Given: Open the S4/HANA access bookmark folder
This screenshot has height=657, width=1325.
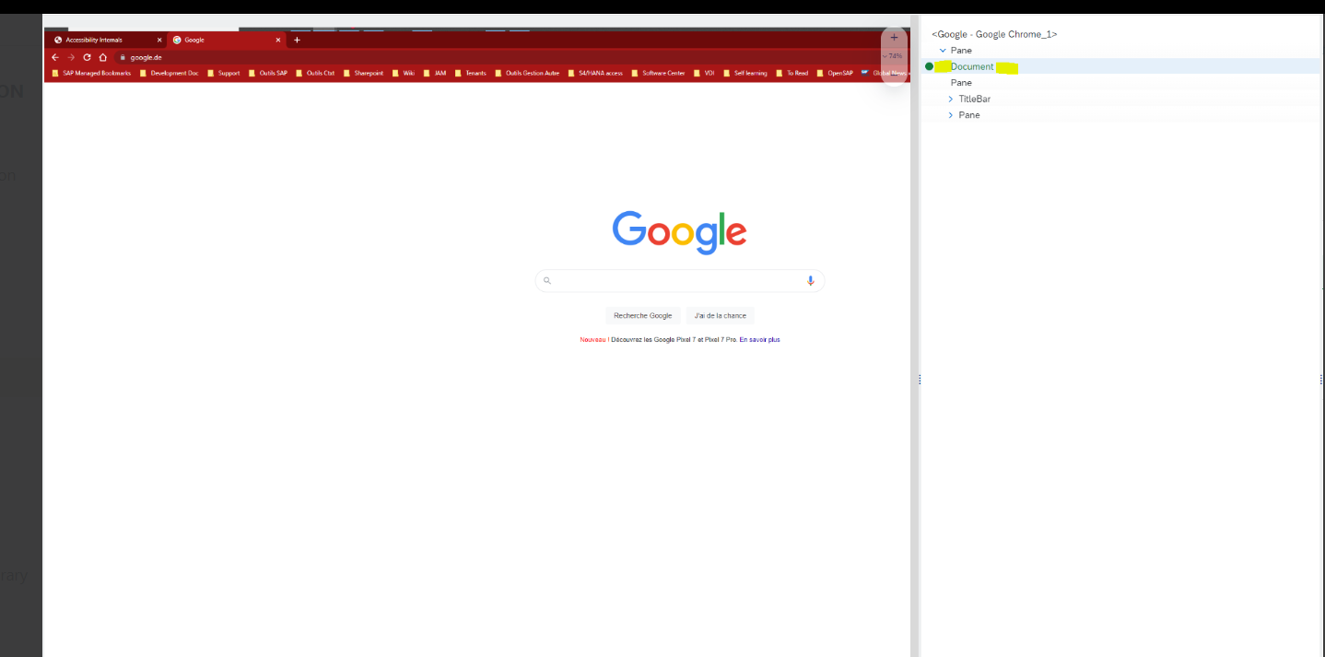Looking at the screenshot, I should [x=595, y=73].
